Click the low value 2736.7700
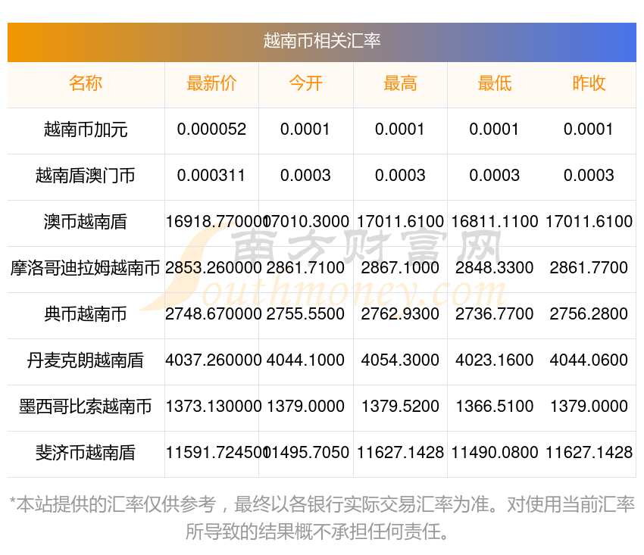 click(x=495, y=314)
